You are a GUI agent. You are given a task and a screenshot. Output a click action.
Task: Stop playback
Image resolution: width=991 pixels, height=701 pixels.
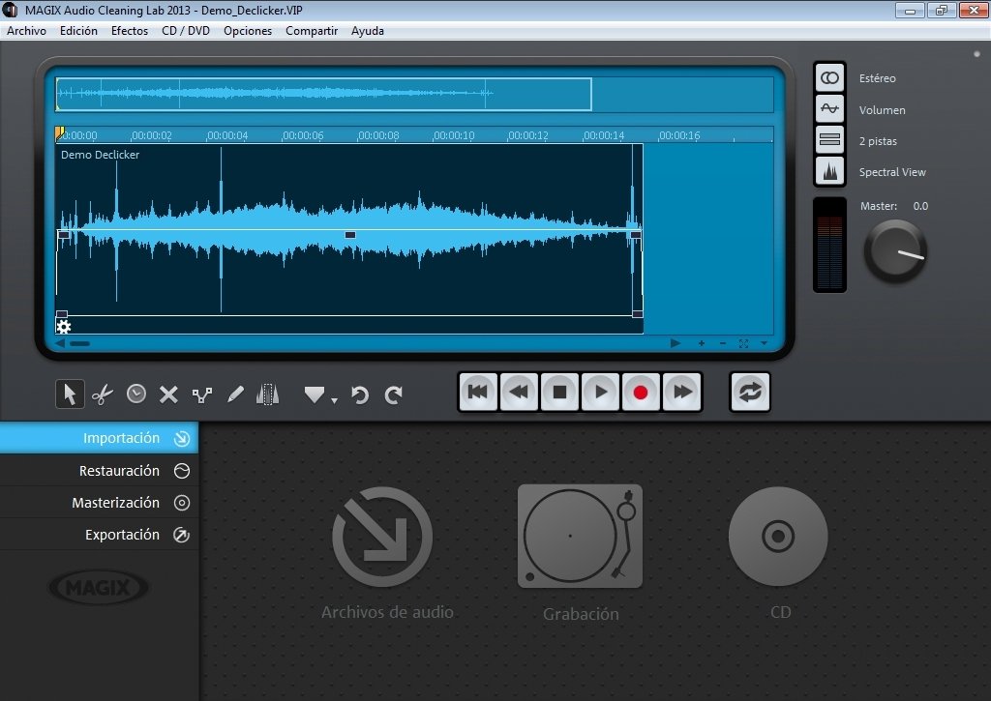(559, 393)
